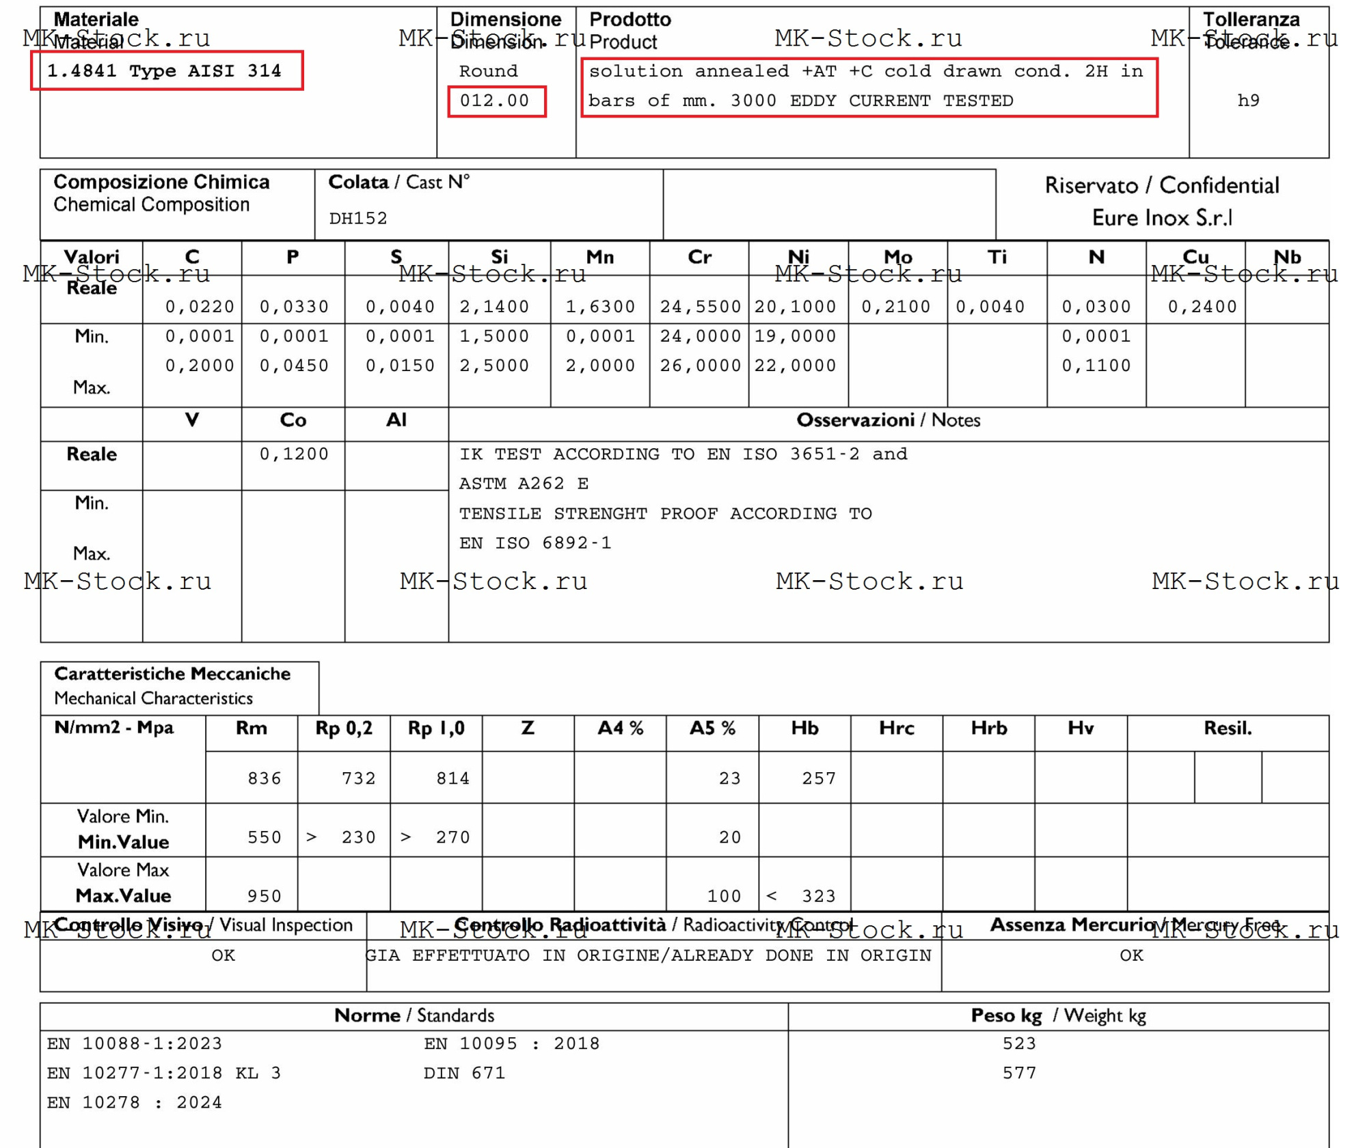Click the 'Eure Inox S.r.l' company name
This screenshot has height=1148, width=1367.
coord(1162,218)
